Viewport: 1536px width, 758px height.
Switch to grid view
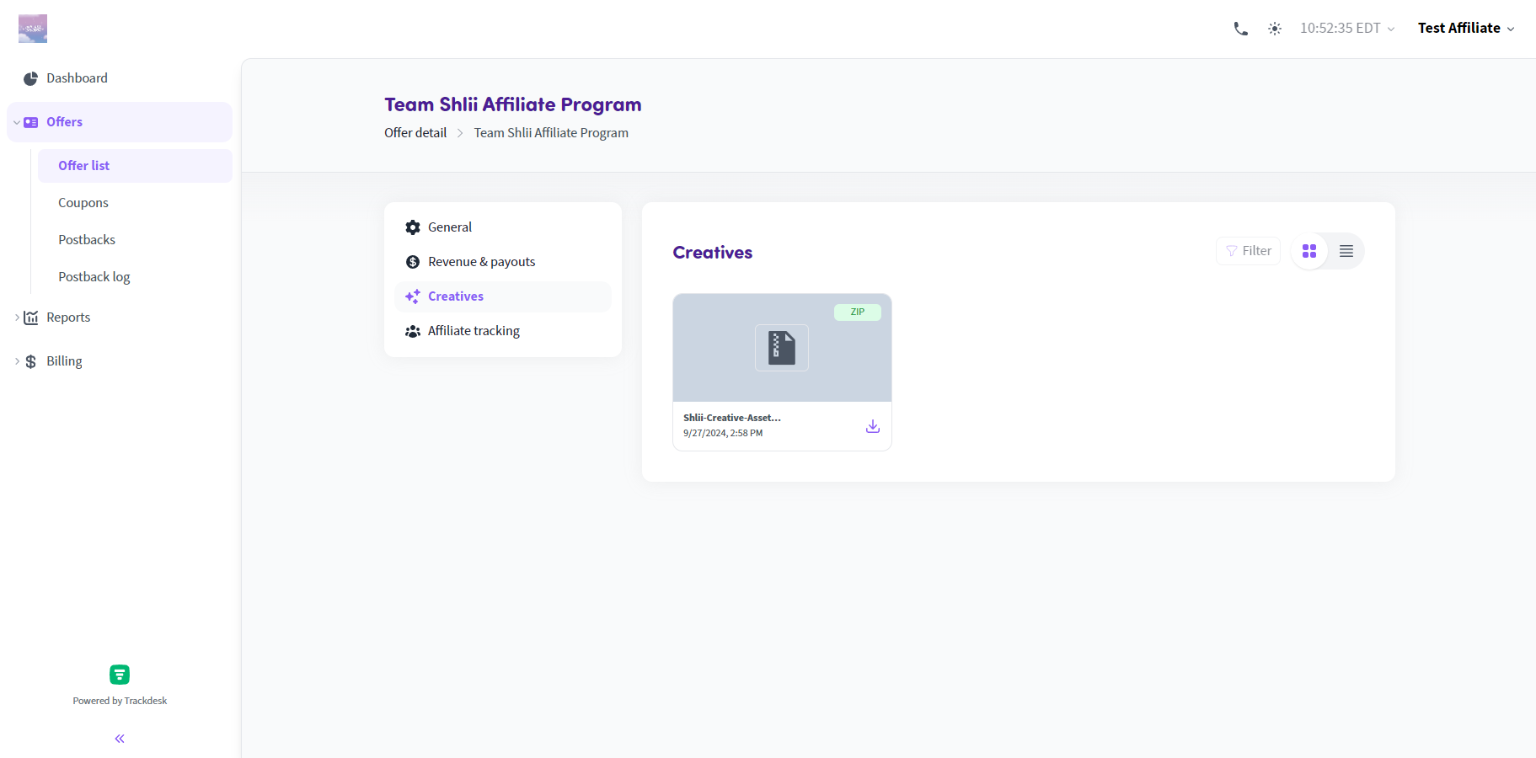[1309, 251]
